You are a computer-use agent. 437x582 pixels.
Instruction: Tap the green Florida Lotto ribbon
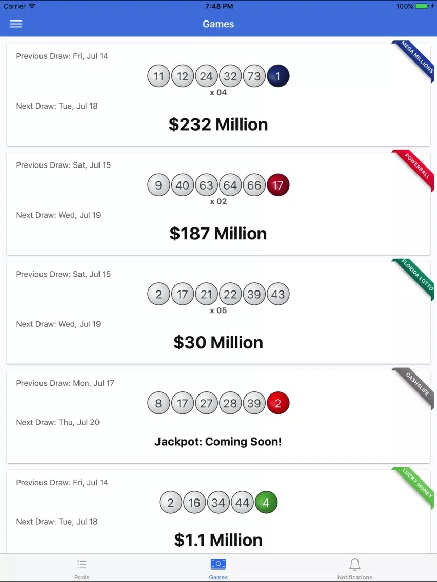[415, 278]
